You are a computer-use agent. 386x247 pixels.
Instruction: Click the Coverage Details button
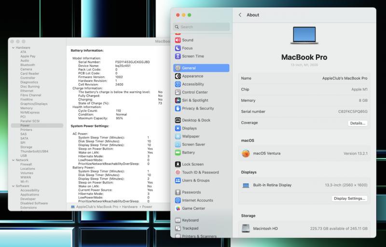(357, 123)
